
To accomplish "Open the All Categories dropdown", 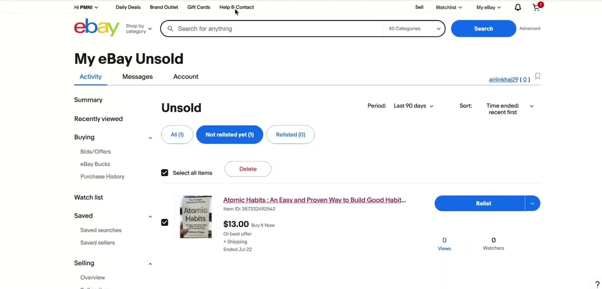I will (414, 29).
